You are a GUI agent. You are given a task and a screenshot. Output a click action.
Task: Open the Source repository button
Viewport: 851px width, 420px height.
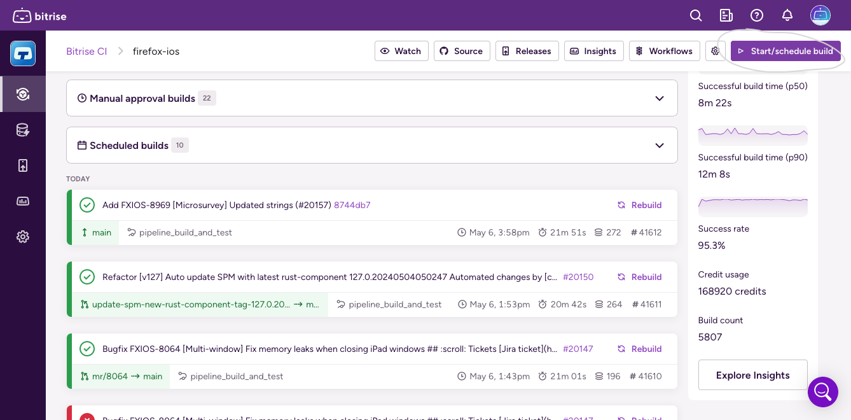tap(462, 51)
